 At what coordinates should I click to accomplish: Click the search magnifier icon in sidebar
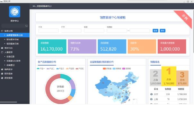pos(26,26)
